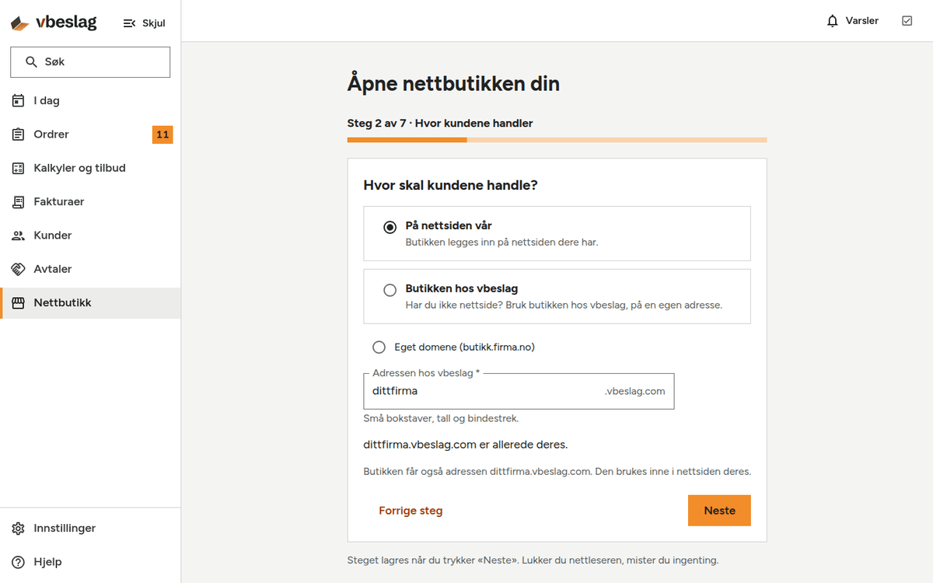Viewport: 933px width, 583px height.
Task: Open Fakturaer in sidebar
Action: 90,201
